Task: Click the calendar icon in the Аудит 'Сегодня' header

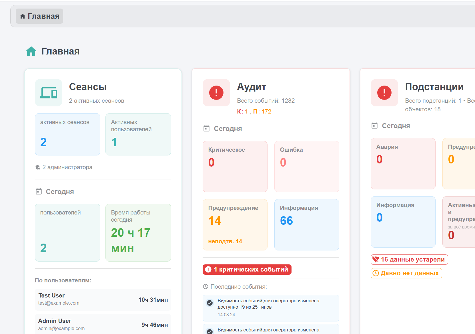Action: [x=206, y=128]
